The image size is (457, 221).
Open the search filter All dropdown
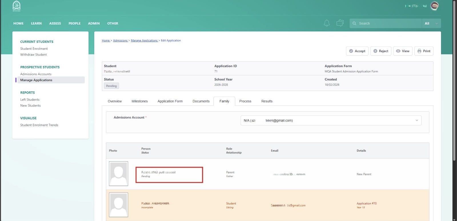coord(431,23)
